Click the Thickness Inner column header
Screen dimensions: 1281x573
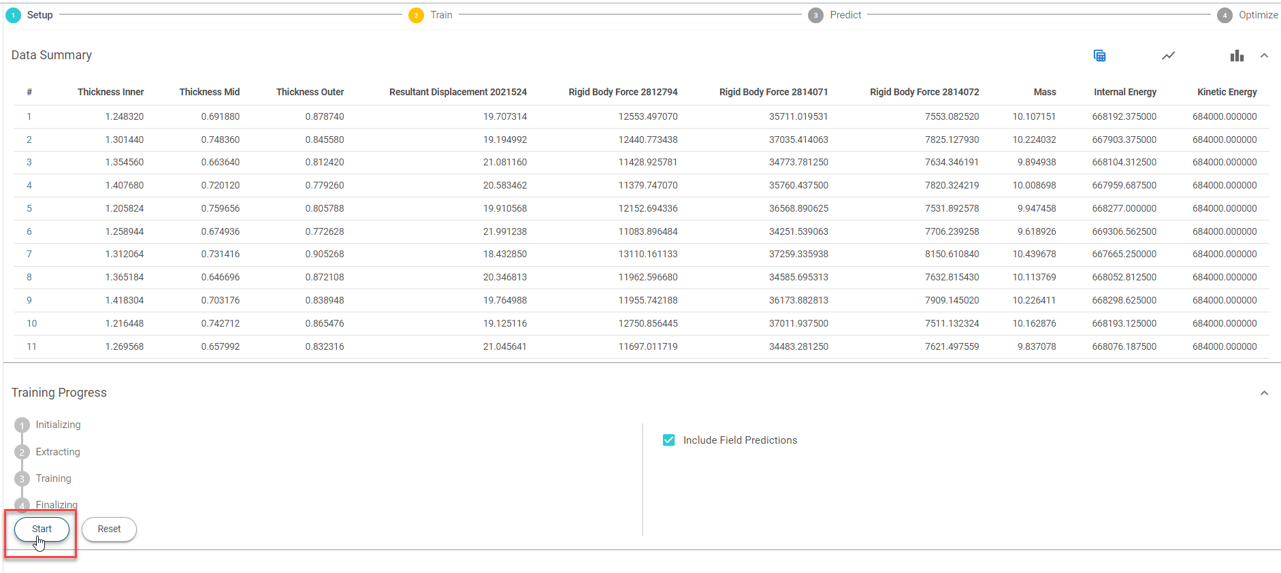coord(111,92)
